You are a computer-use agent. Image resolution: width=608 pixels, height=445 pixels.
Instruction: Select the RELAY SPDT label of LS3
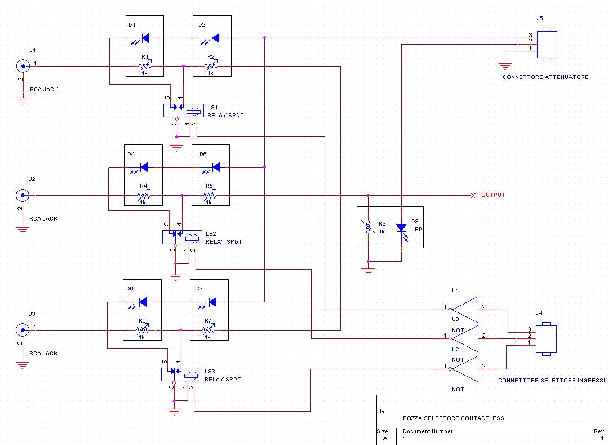(x=223, y=380)
